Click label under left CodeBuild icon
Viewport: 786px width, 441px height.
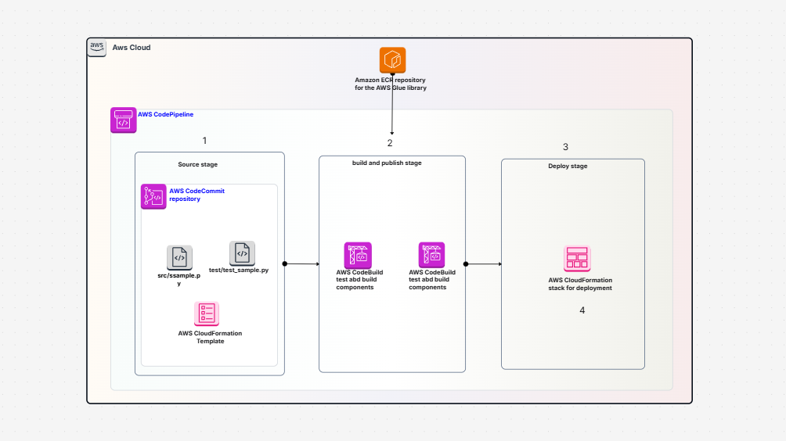pos(359,280)
